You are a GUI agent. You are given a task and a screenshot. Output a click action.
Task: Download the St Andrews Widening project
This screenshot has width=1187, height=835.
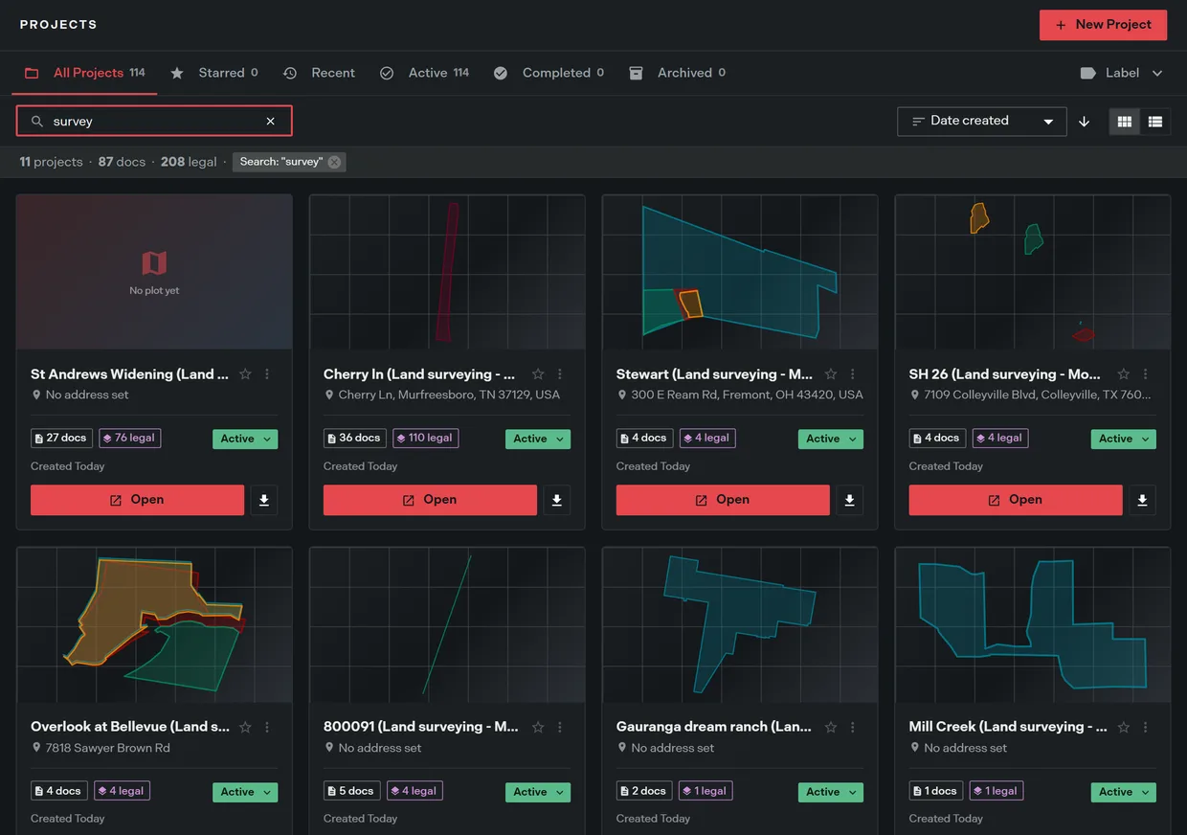264,500
